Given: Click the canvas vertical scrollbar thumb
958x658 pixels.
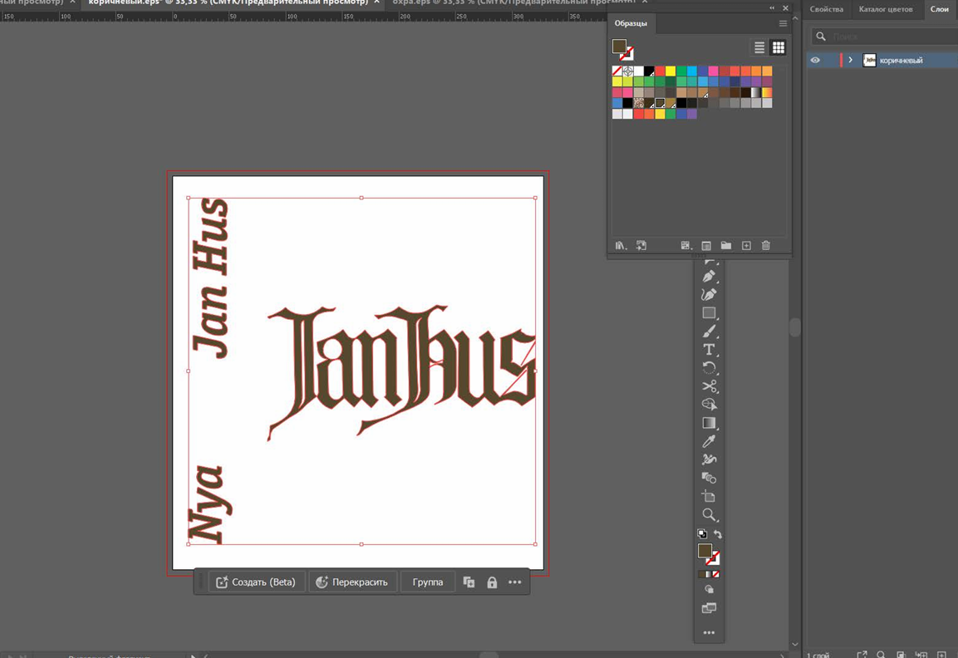Looking at the screenshot, I should coord(794,327).
